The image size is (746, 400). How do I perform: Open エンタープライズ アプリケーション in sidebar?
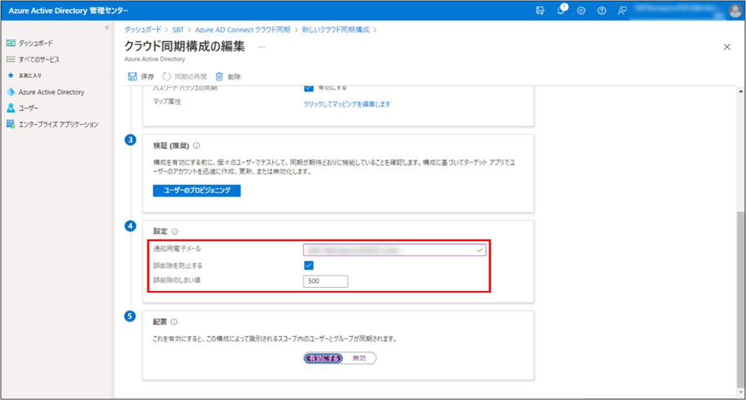(x=59, y=125)
